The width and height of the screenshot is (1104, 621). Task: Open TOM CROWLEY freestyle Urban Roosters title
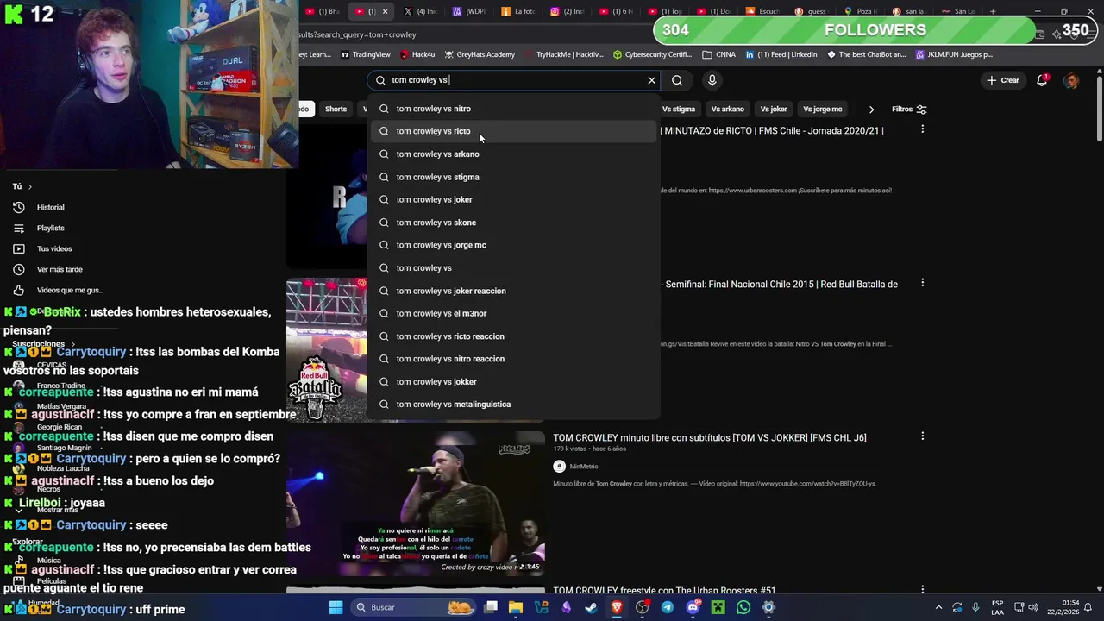click(x=664, y=591)
